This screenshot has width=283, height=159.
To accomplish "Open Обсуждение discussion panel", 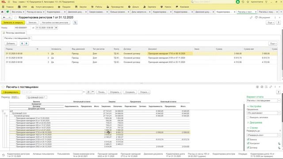I will pos(263,18).
